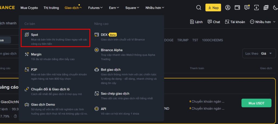This screenshot has height=124, width=278.
Task: Expand the Square menu chevron
Action: (138, 8)
